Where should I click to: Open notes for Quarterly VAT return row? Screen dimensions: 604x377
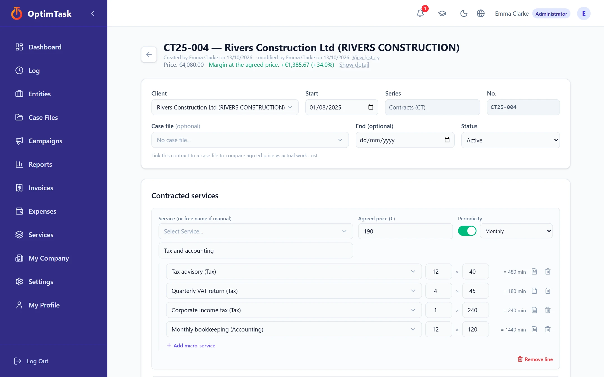[x=534, y=291]
